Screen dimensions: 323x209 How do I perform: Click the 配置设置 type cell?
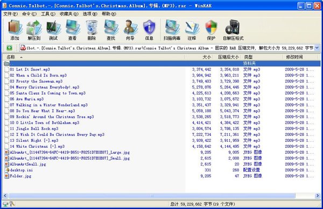(251, 170)
